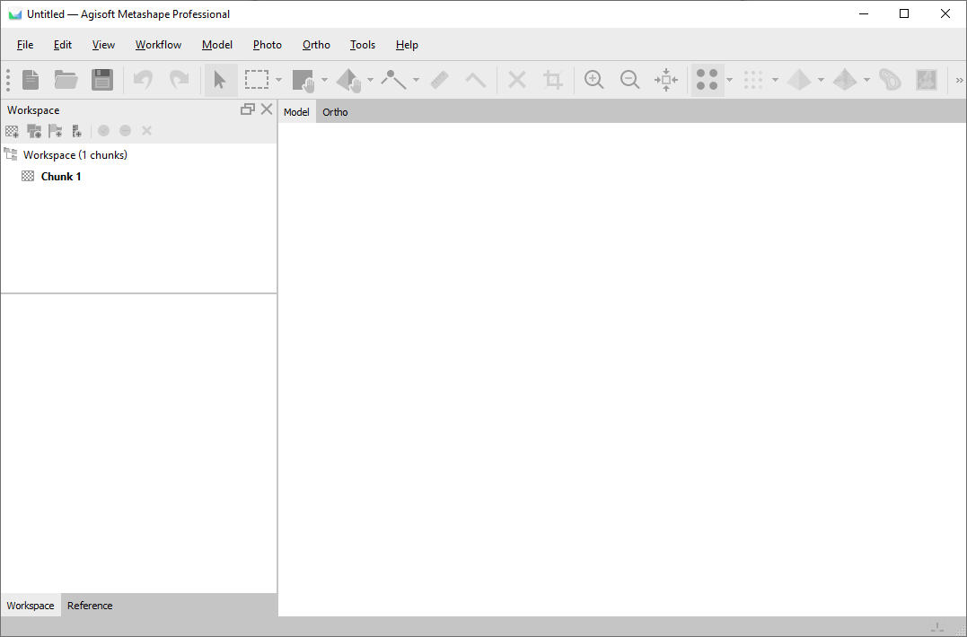Screen dimensions: 967x637
Task: Open the Workflow menu
Action: (x=159, y=45)
